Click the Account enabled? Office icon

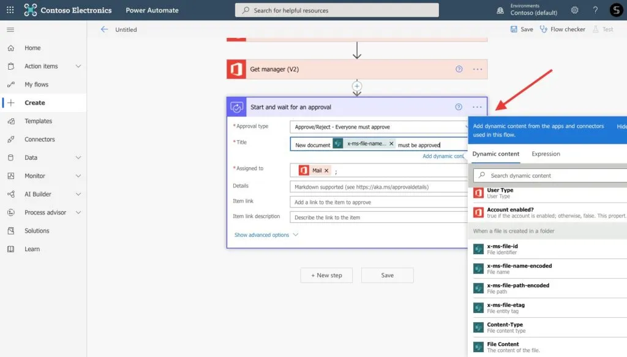[x=478, y=212]
